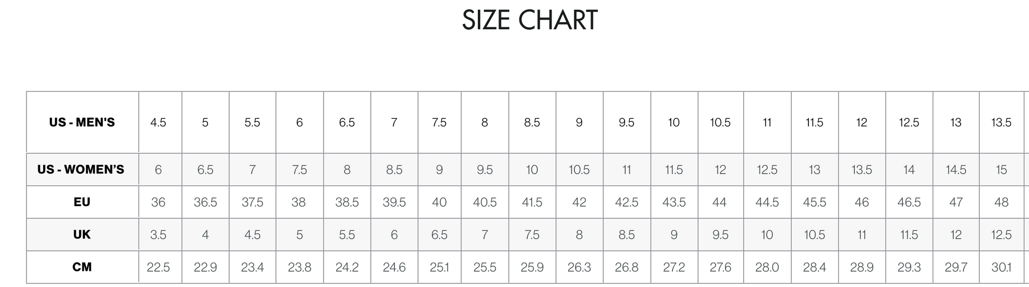Click the 26.8 CM cell
The height and width of the screenshot is (287, 1029).
[627, 267]
